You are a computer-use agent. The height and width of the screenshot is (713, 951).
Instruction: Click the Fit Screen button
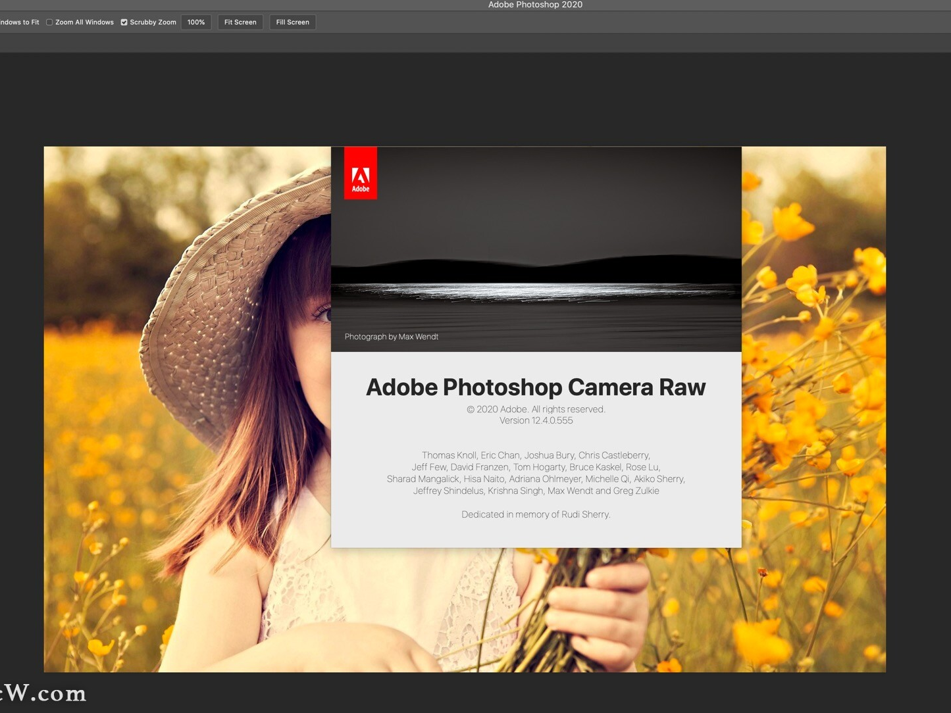point(240,22)
